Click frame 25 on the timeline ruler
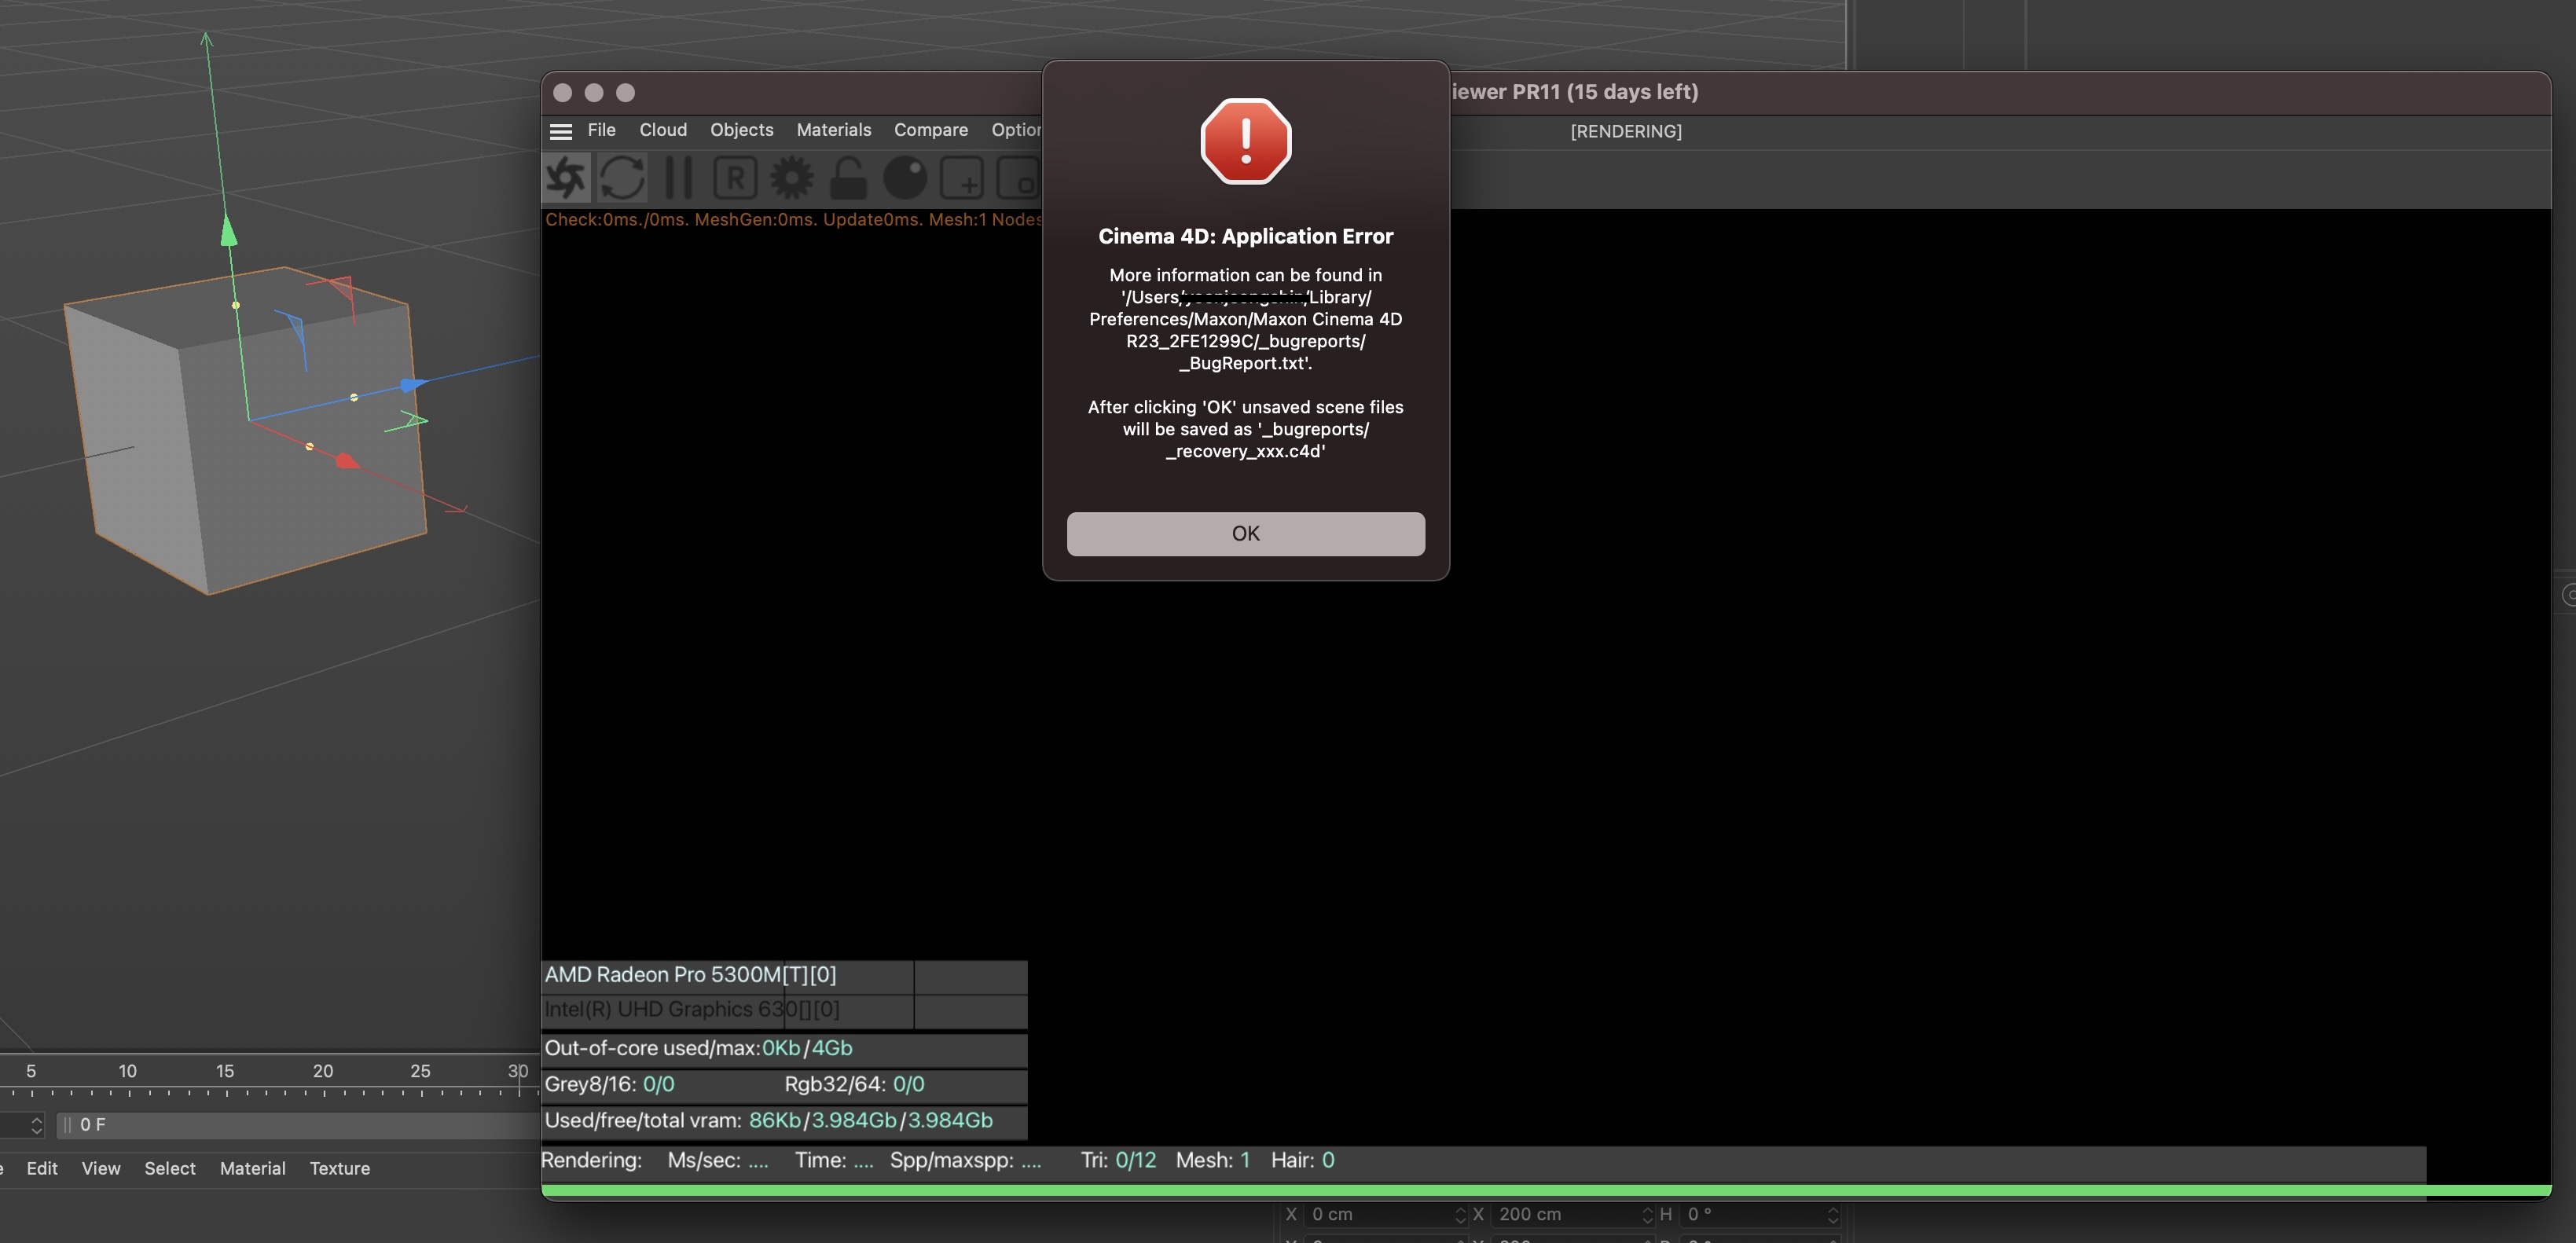Image resolution: width=2576 pixels, height=1243 pixels. (420, 1071)
